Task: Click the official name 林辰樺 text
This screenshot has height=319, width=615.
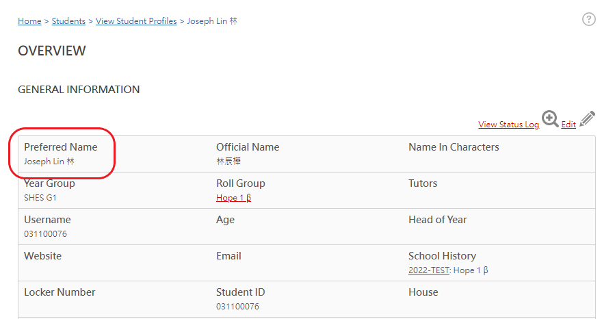Action: [228, 162]
